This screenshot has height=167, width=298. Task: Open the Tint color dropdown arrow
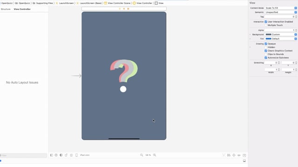click(296, 39)
